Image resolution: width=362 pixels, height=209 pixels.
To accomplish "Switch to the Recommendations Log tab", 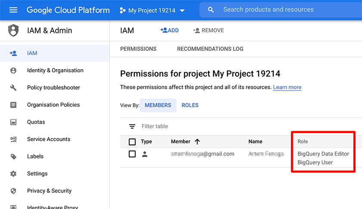I will coord(210,49).
